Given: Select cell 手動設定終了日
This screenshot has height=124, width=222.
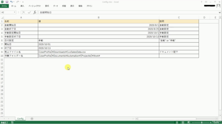Looking at the screenshot, I should tap(21, 37).
